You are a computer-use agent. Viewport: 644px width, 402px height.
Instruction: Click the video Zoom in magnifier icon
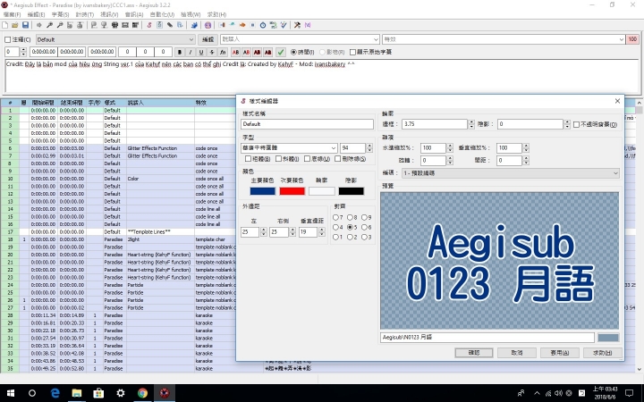49,25
